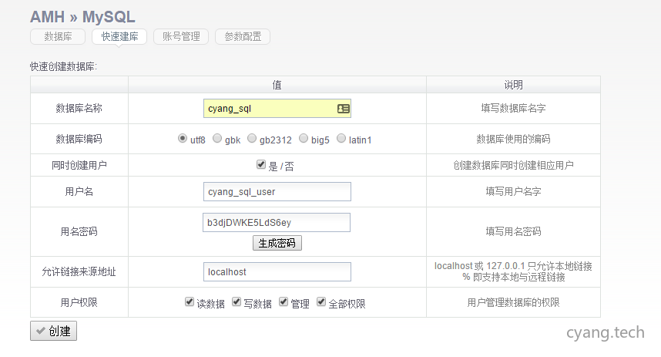
Task: Toggle the 全部权限 checkbox
Action: [x=321, y=302]
